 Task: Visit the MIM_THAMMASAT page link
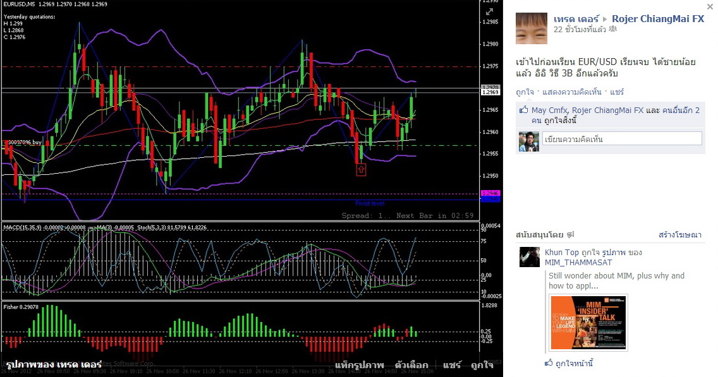(x=578, y=263)
